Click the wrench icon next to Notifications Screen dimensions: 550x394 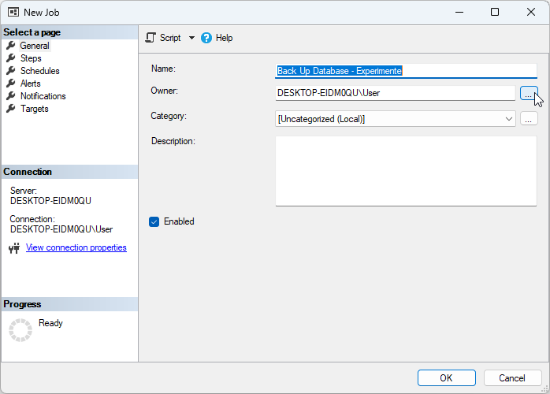pyautogui.click(x=11, y=96)
